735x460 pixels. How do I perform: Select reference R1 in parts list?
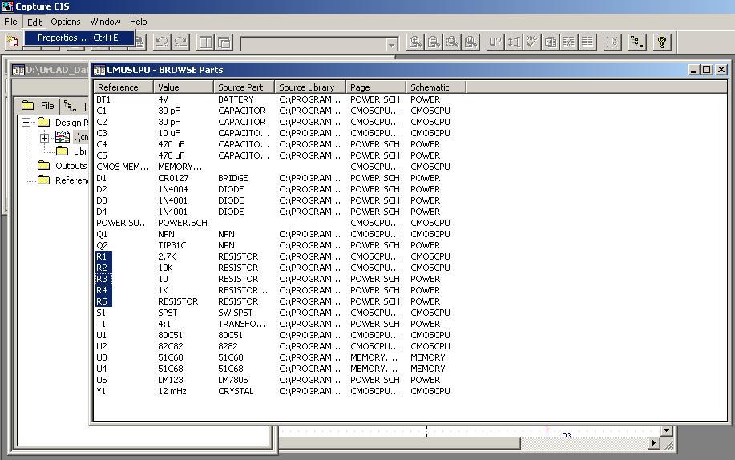[x=102, y=256]
